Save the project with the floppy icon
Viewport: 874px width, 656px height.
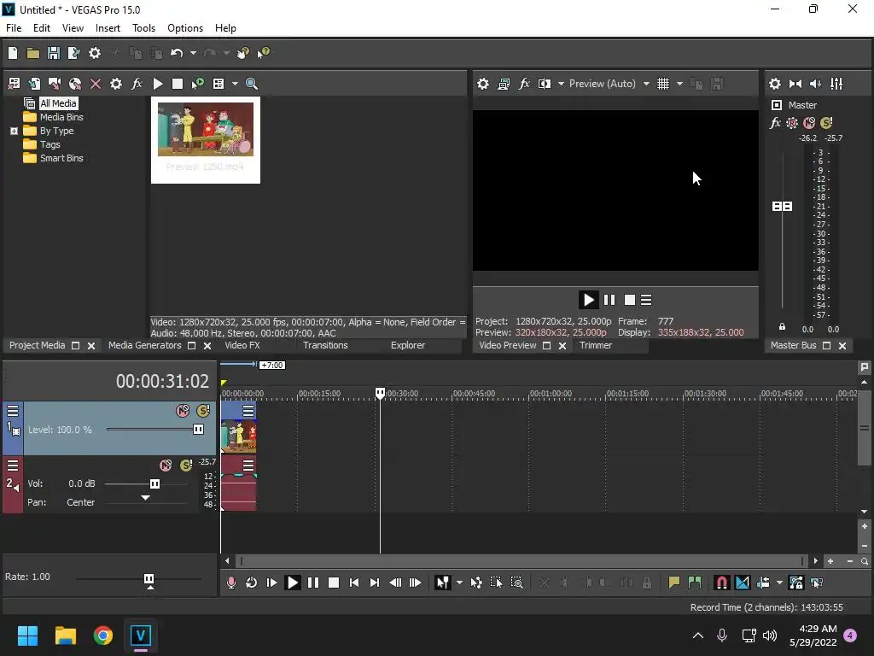pyautogui.click(x=54, y=53)
